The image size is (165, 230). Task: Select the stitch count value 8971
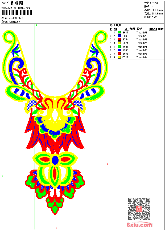pos(125,43)
